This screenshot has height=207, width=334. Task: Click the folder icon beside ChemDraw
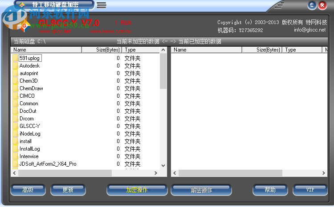15,88
